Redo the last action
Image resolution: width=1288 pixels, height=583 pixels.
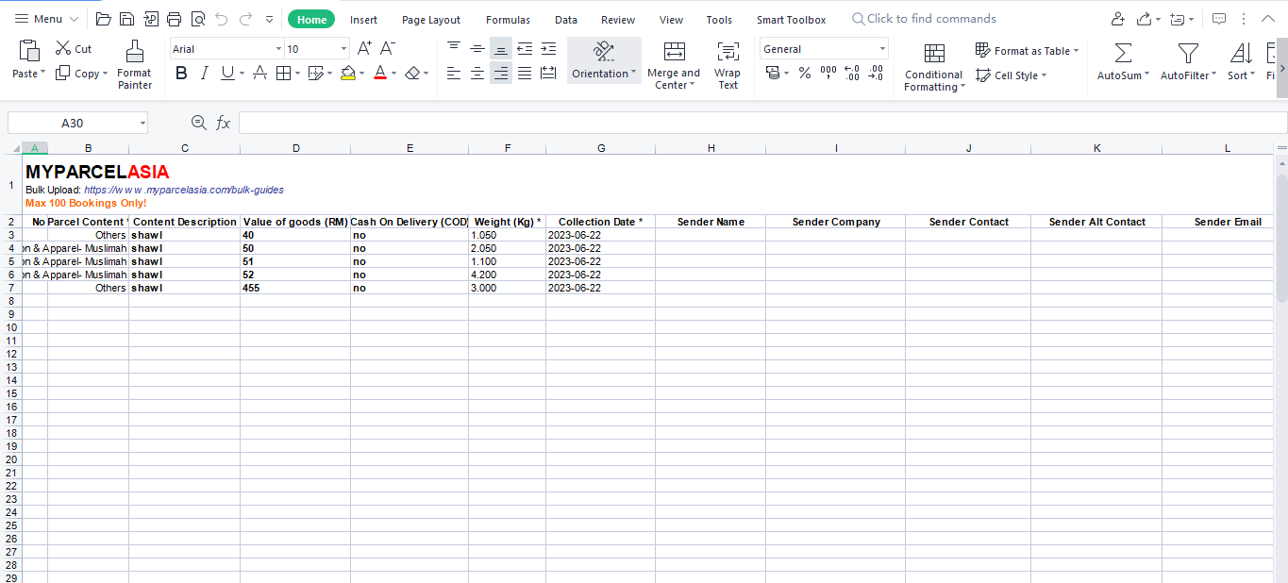point(245,19)
